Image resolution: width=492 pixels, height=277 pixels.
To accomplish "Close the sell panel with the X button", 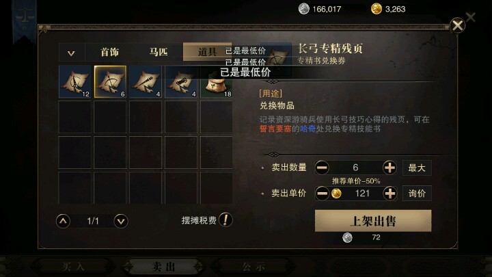I will coord(457,25).
